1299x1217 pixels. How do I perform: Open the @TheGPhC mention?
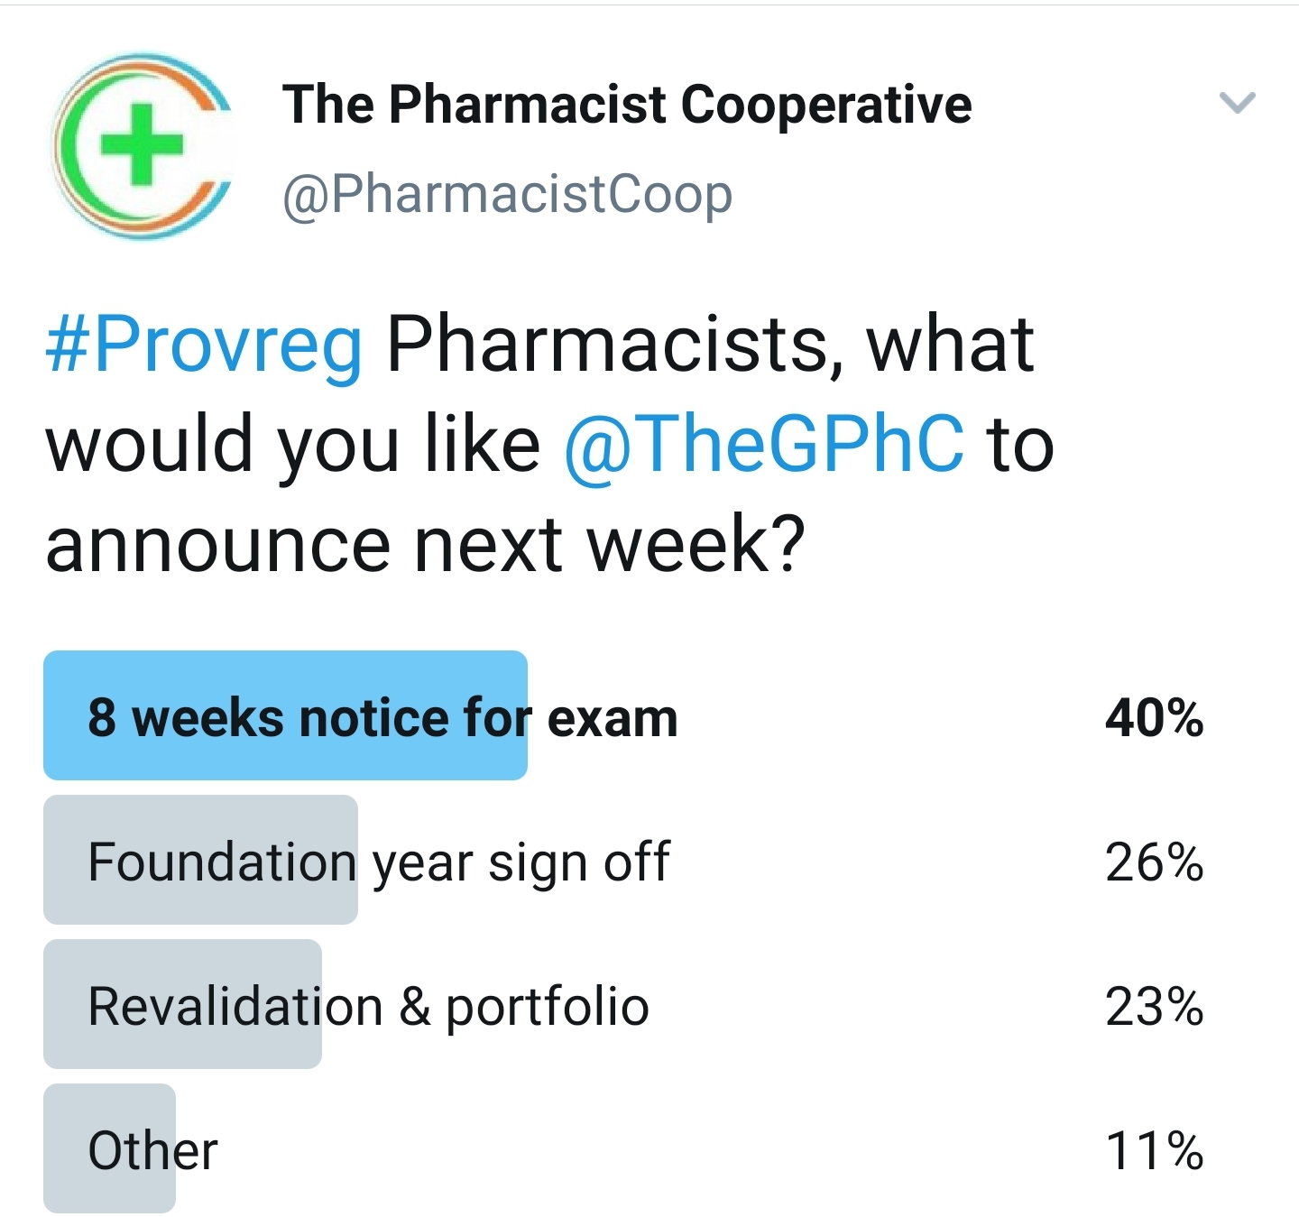coord(764,444)
